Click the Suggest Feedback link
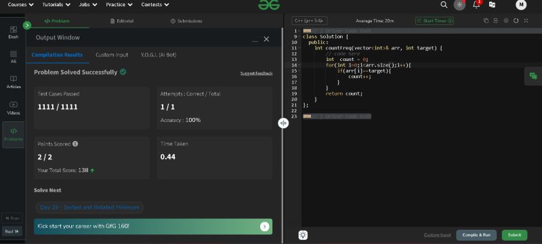 click(256, 73)
